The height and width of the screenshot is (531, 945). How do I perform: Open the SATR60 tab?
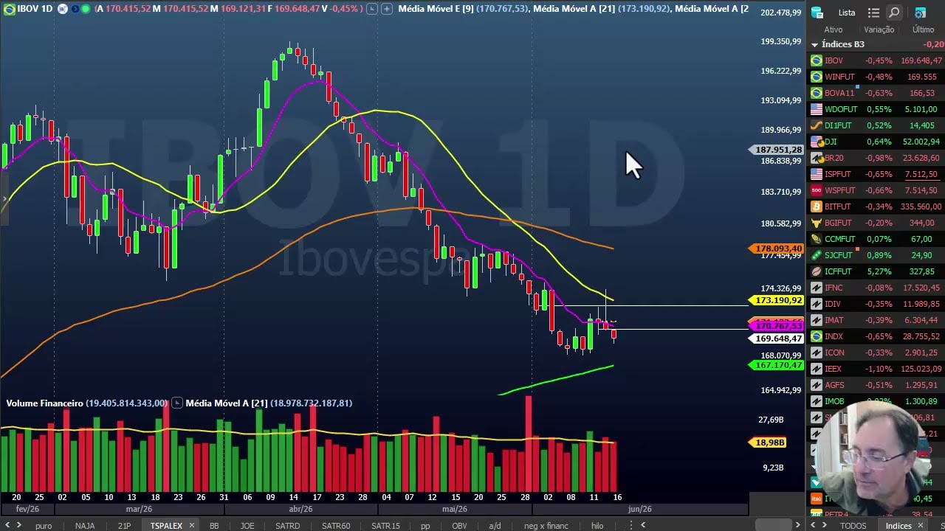336,526
